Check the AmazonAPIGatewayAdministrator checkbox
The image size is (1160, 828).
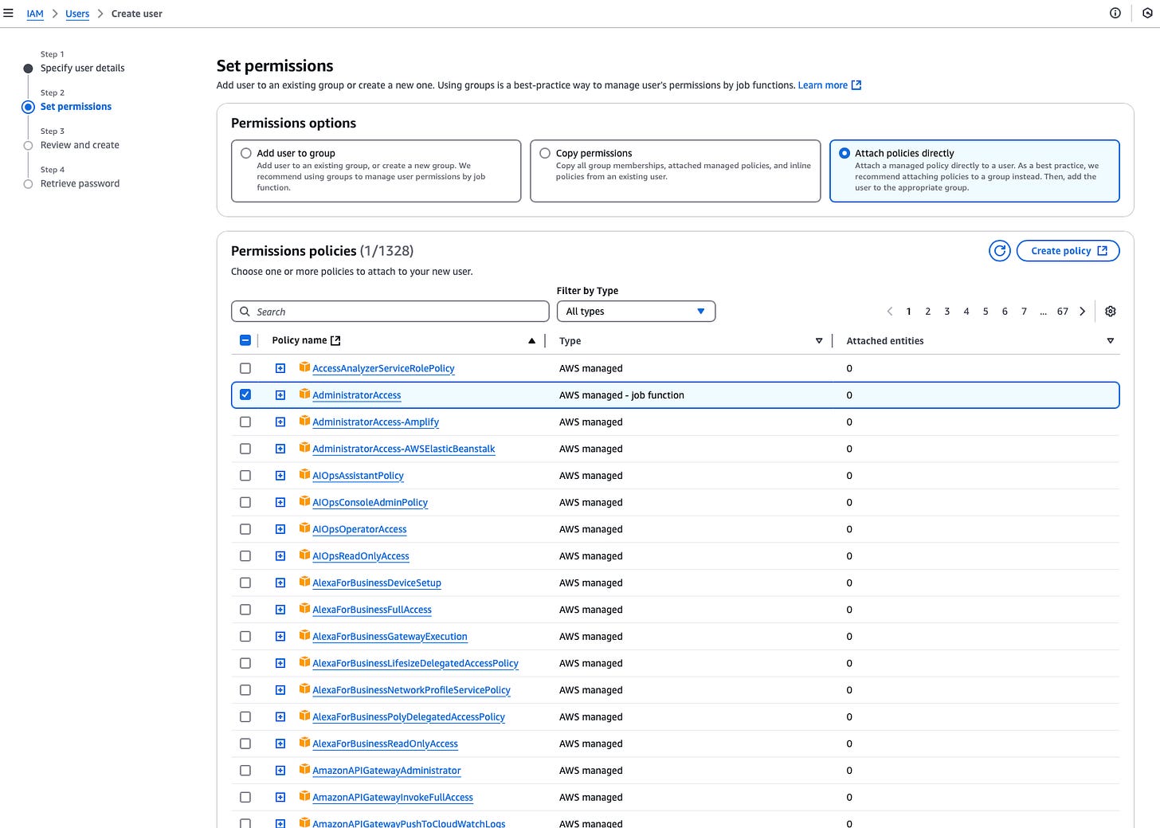(245, 771)
